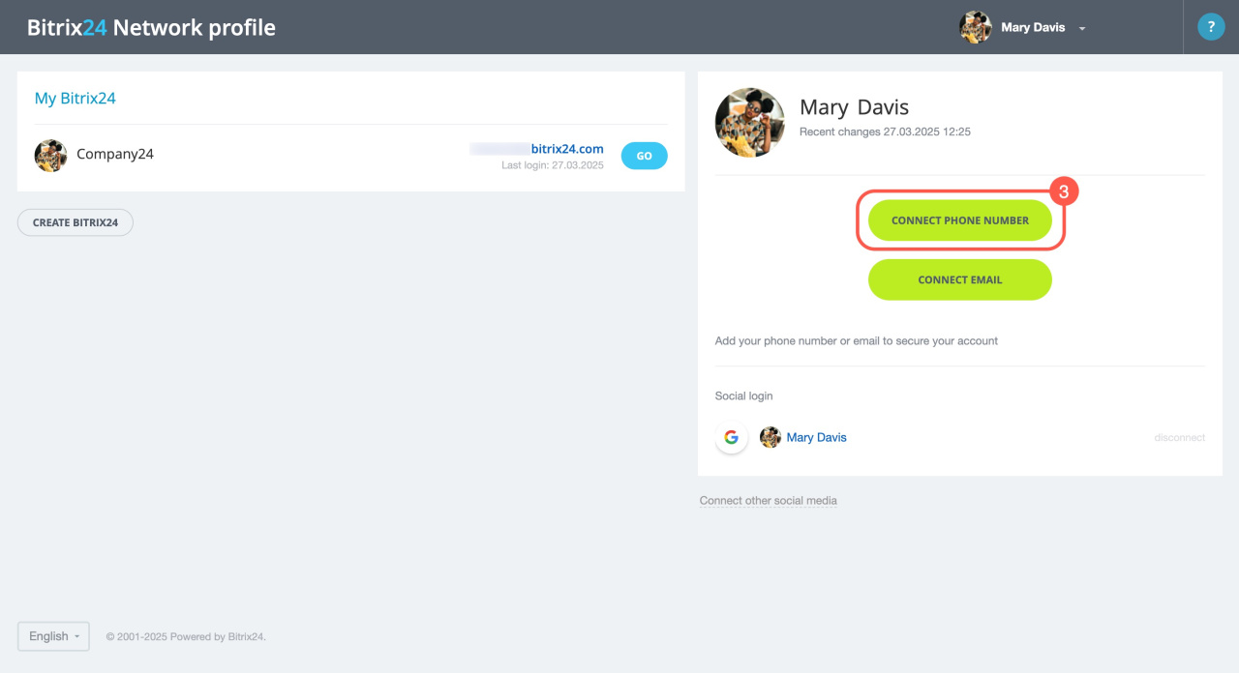The width and height of the screenshot is (1239, 673).
Task: Click the Company24 avatar icon
Action: click(50, 155)
